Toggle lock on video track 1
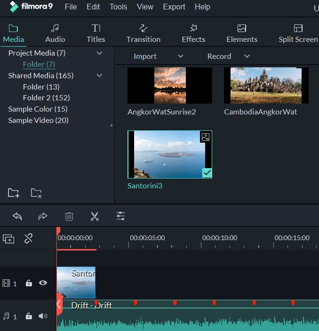Image resolution: width=319 pixels, height=331 pixels. tap(29, 283)
